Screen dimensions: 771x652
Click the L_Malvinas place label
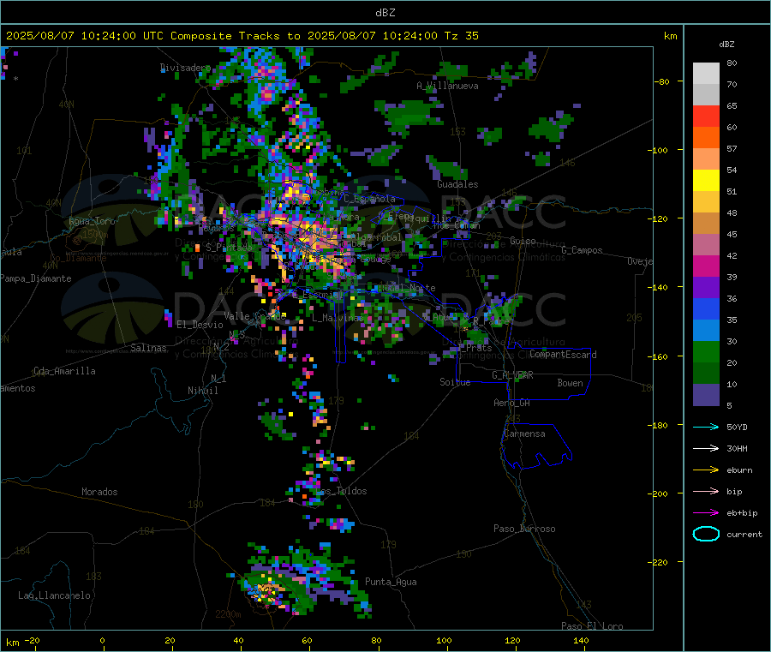point(338,318)
